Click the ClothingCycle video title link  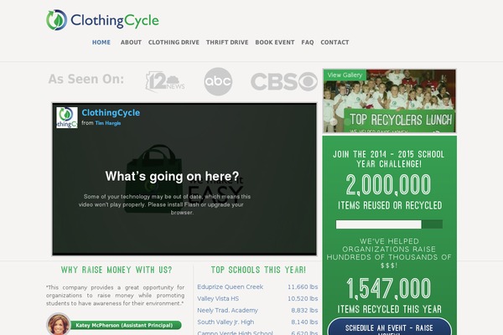111,113
